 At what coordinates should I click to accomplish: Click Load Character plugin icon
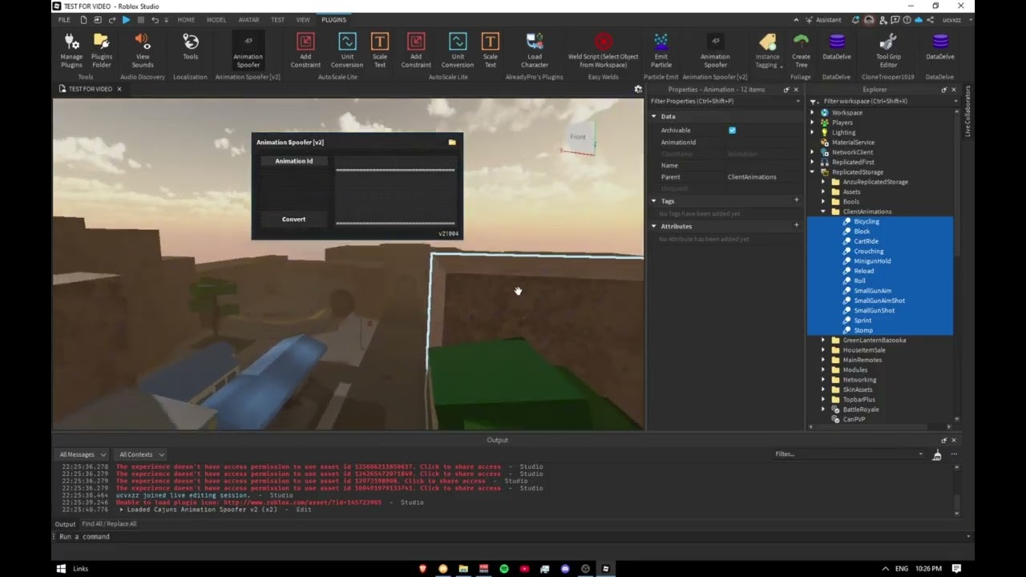(x=535, y=50)
